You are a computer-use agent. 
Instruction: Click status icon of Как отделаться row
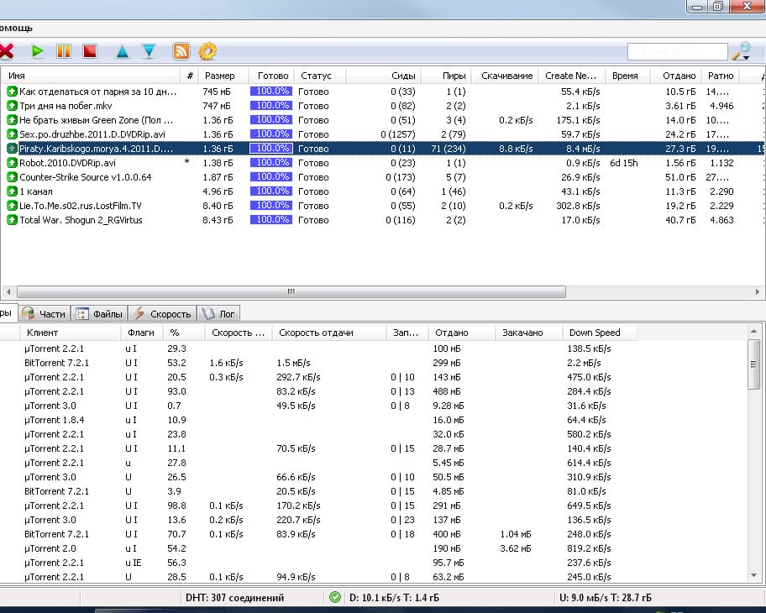point(12,92)
